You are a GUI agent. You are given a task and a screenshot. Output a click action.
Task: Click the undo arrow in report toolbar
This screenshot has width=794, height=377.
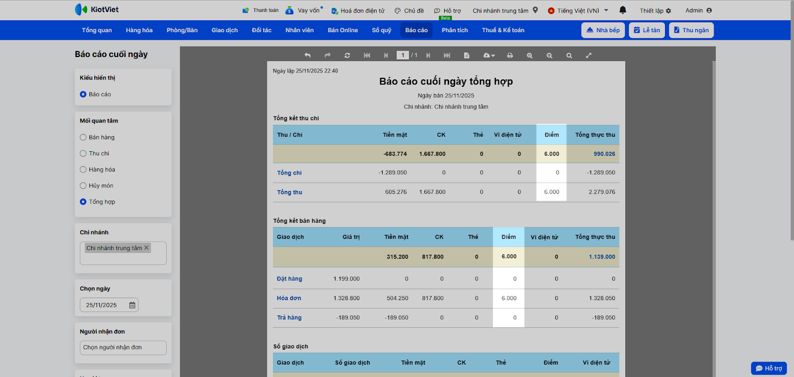click(x=307, y=56)
